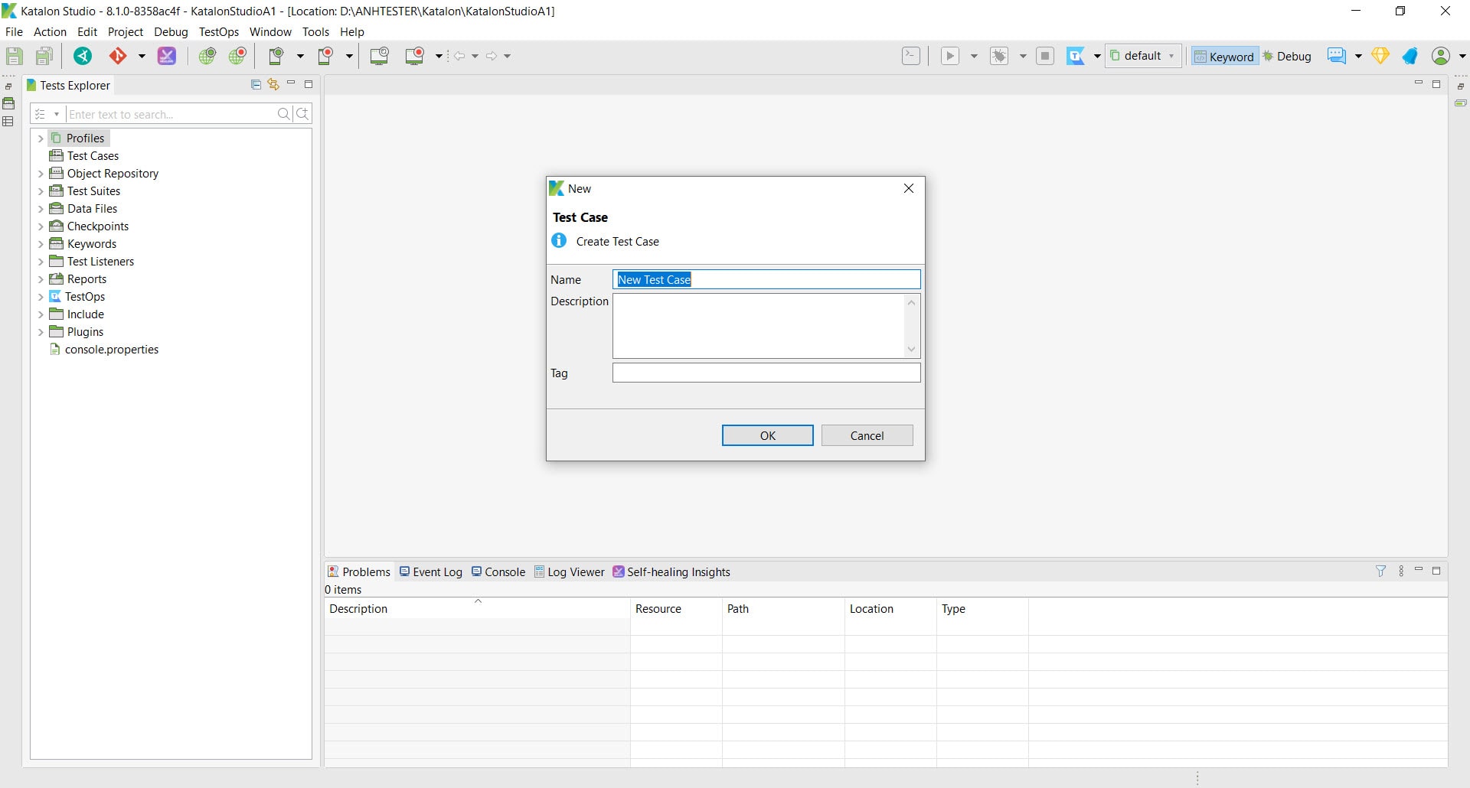Open the default profile dropdown
The width and height of the screenshot is (1470, 788).
coord(1143,56)
